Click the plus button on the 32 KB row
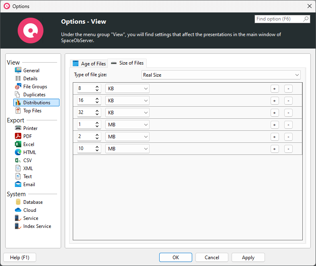Screen dimensions: 316x266 tap(275, 113)
